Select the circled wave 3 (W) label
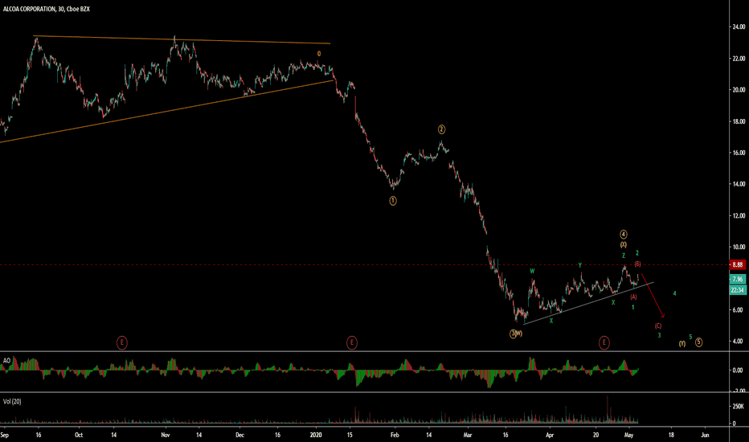This screenshot has width=749, height=442. (516, 334)
